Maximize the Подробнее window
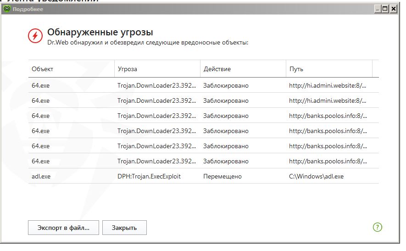The width and height of the screenshot is (406, 251). point(385,9)
